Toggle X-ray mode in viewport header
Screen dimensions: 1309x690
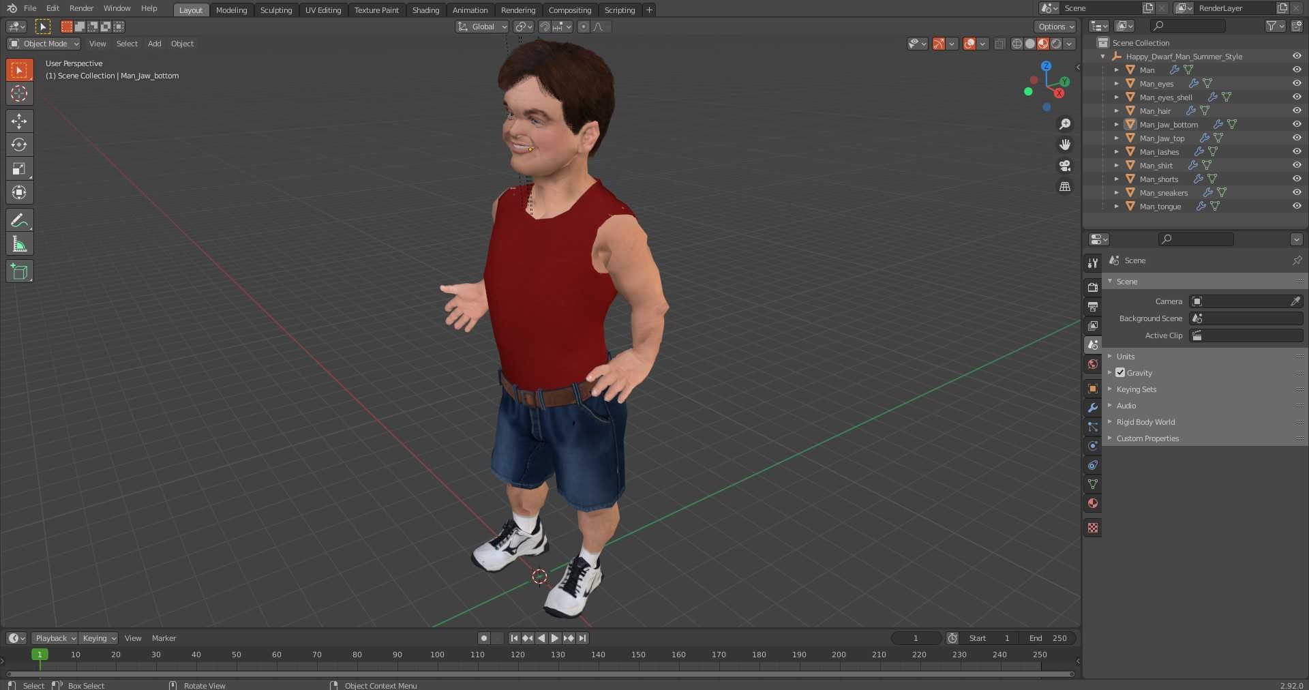click(999, 44)
